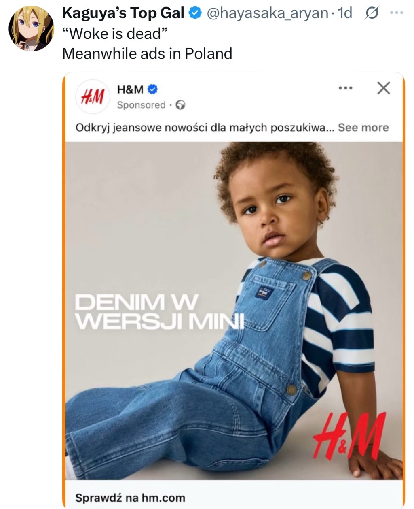Click the blue verified badge beside Kaguya's Top Gal
The image size is (414, 509).
coord(196,13)
